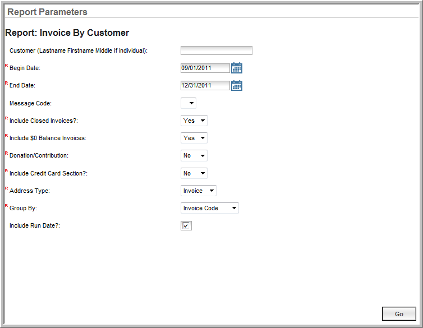Uncheck the Include Run Date checkbox
Image resolution: width=423 pixels, height=328 pixels.
pyautogui.click(x=186, y=225)
